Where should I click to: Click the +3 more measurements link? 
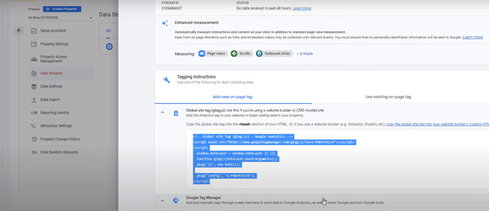[x=305, y=53]
